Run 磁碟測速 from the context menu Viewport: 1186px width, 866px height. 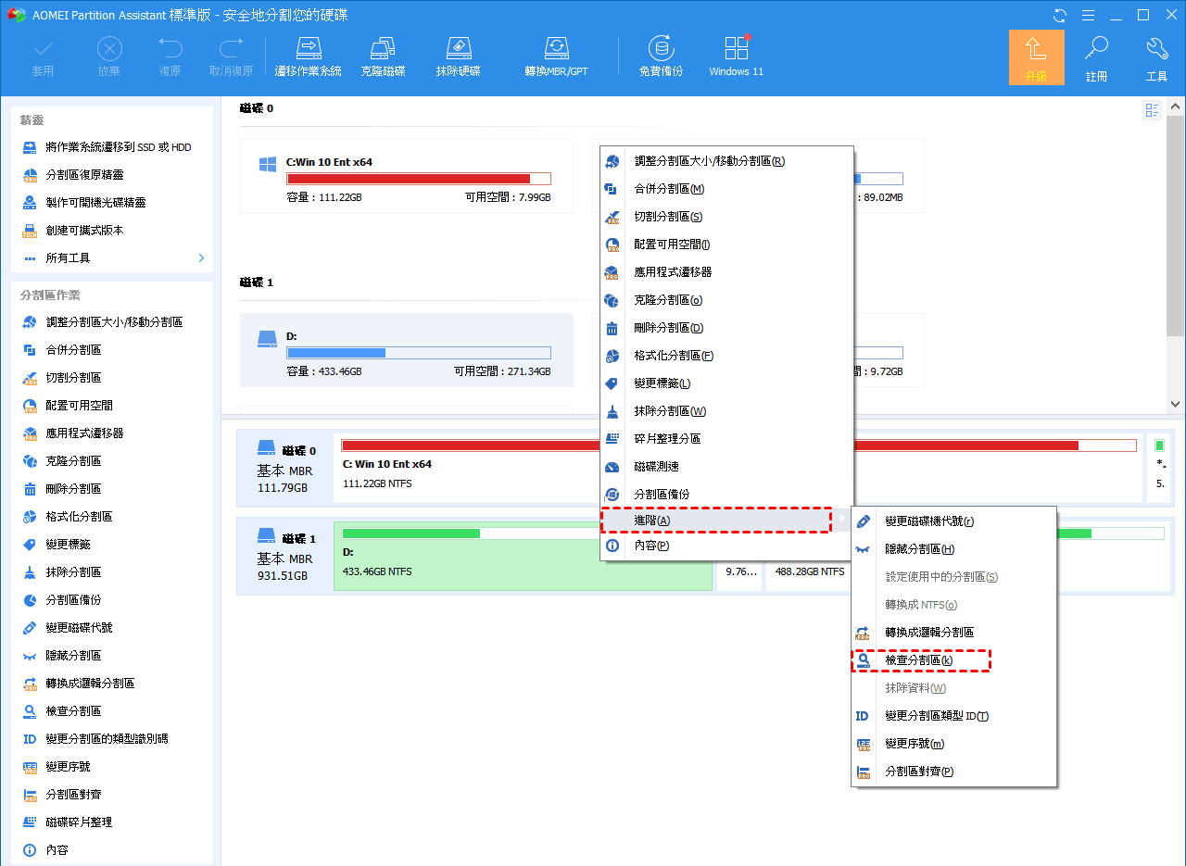coord(726,467)
